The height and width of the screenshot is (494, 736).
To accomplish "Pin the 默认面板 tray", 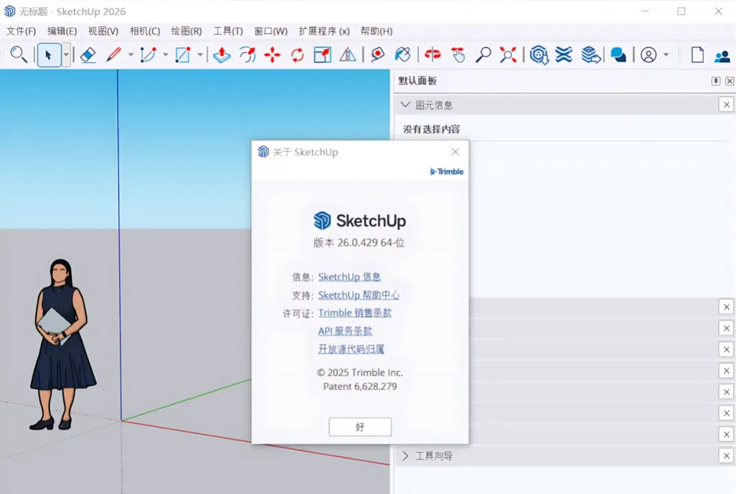I will pyautogui.click(x=716, y=81).
